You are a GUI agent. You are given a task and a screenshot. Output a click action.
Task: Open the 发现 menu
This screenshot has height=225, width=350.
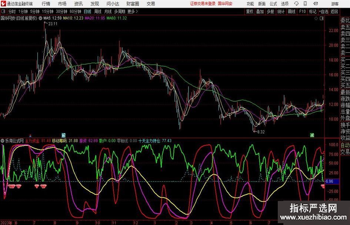coord(95,4)
